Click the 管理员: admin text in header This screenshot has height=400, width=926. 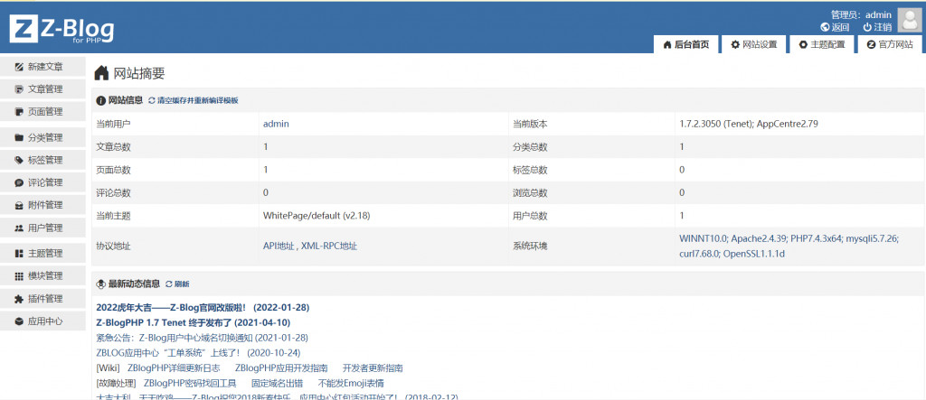click(861, 14)
